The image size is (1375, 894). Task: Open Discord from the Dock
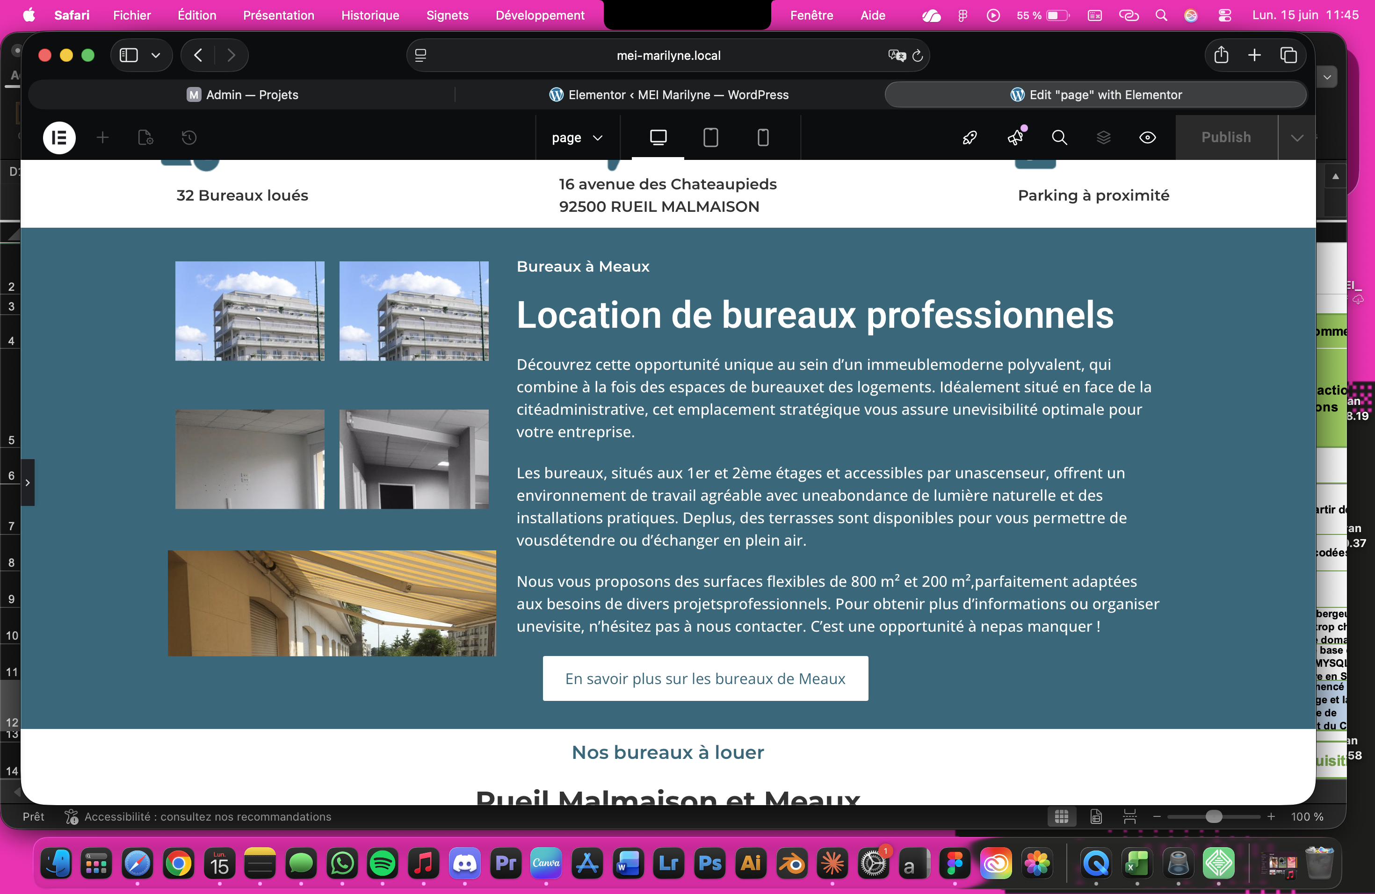tap(464, 864)
